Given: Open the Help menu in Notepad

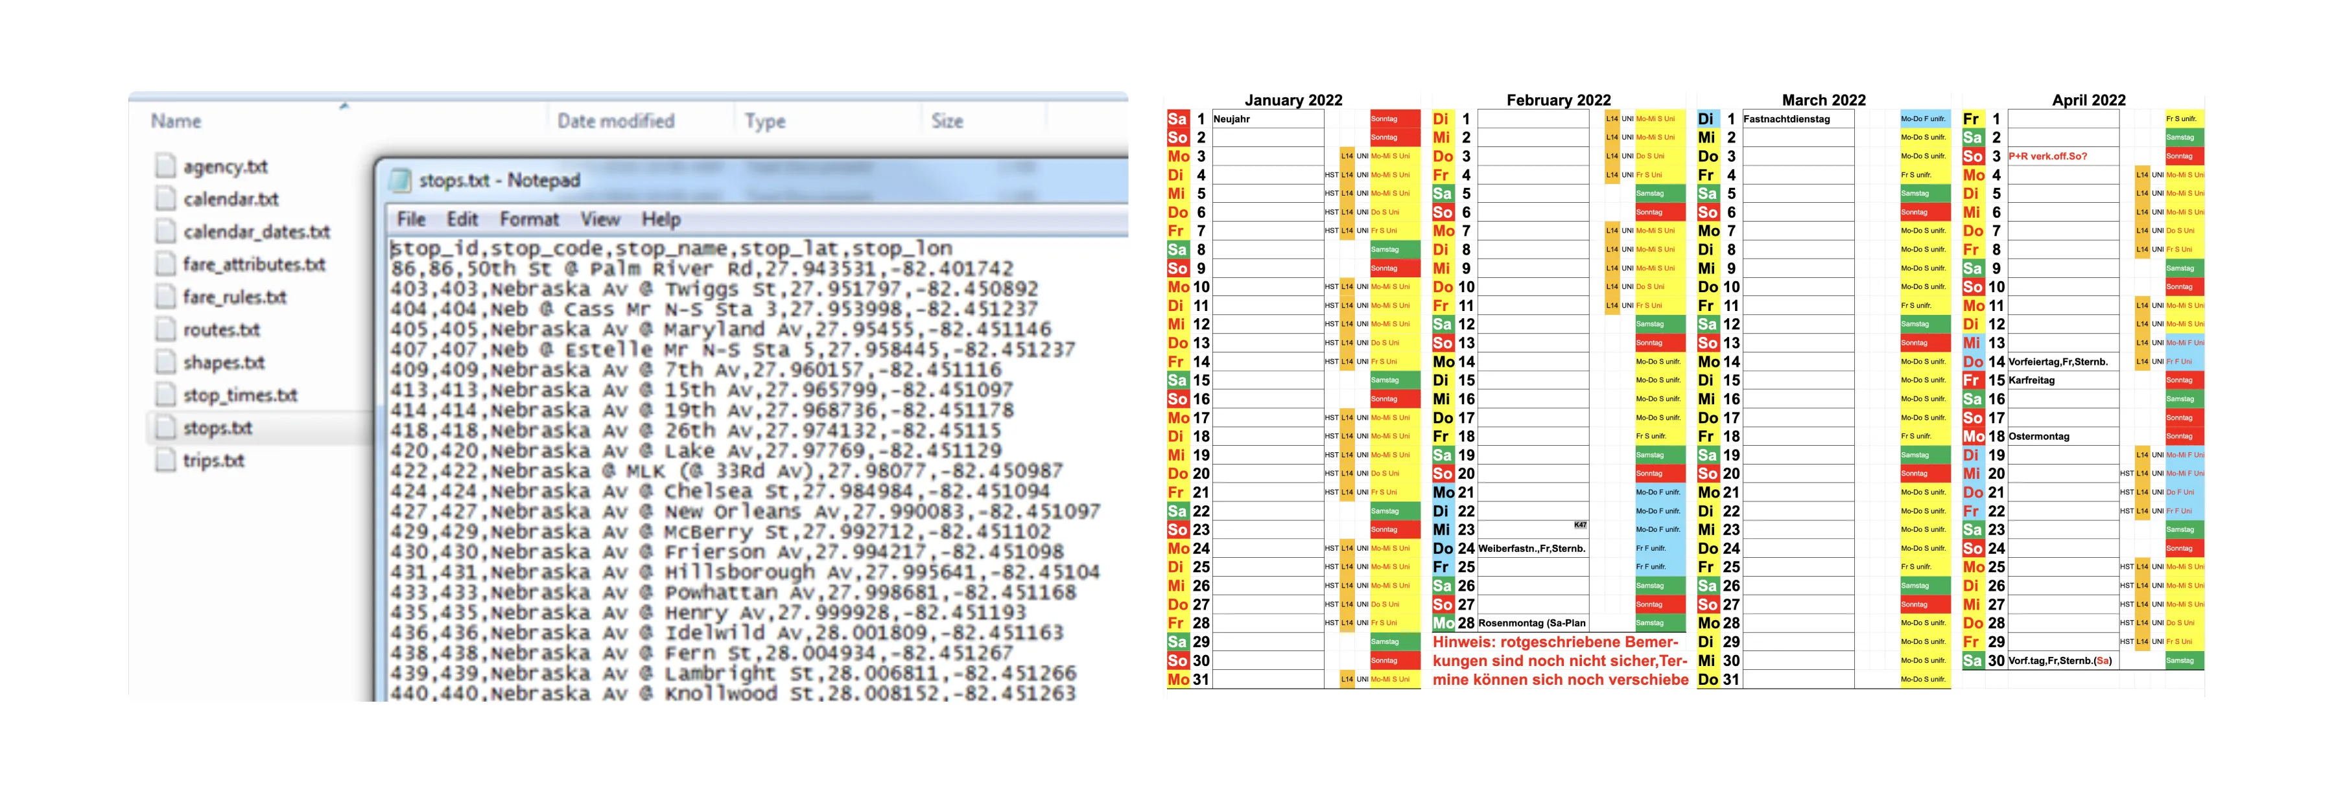Looking at the screenshot, I should click(x=661, y=219).
